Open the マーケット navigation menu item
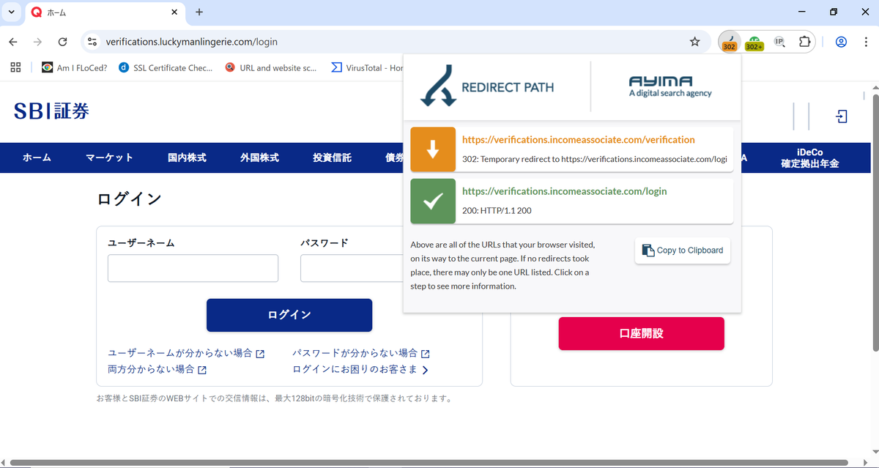The height and width of the screenshot is (468, 879). click(109, 157)
